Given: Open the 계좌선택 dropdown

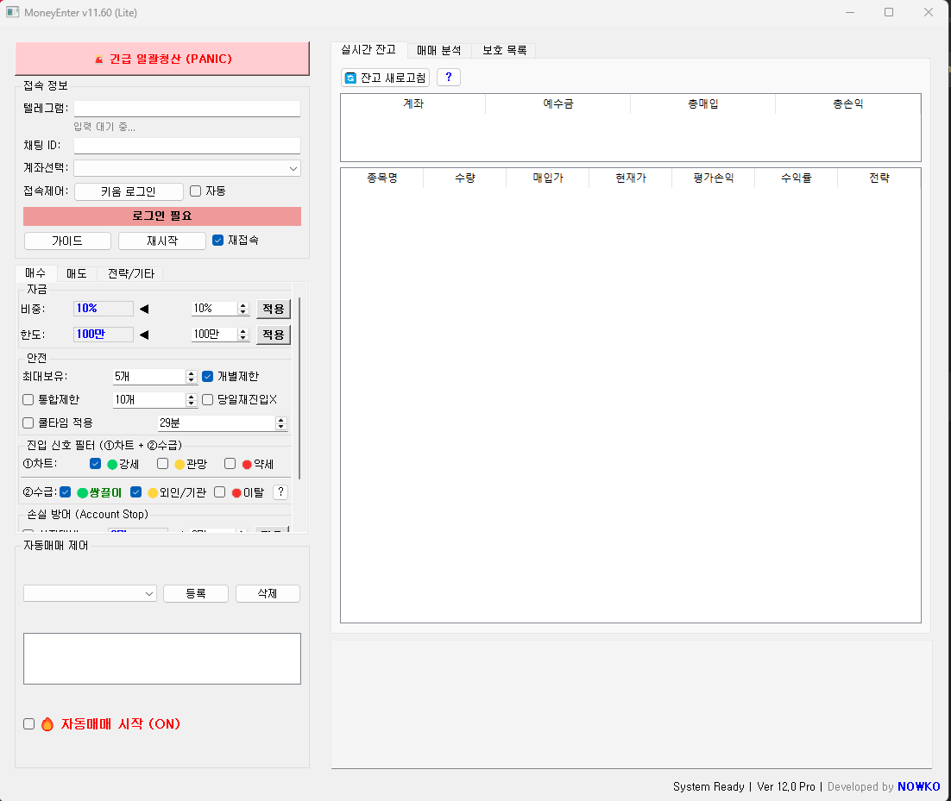Looking at the screenshot, I should click(x=293, y=167).
